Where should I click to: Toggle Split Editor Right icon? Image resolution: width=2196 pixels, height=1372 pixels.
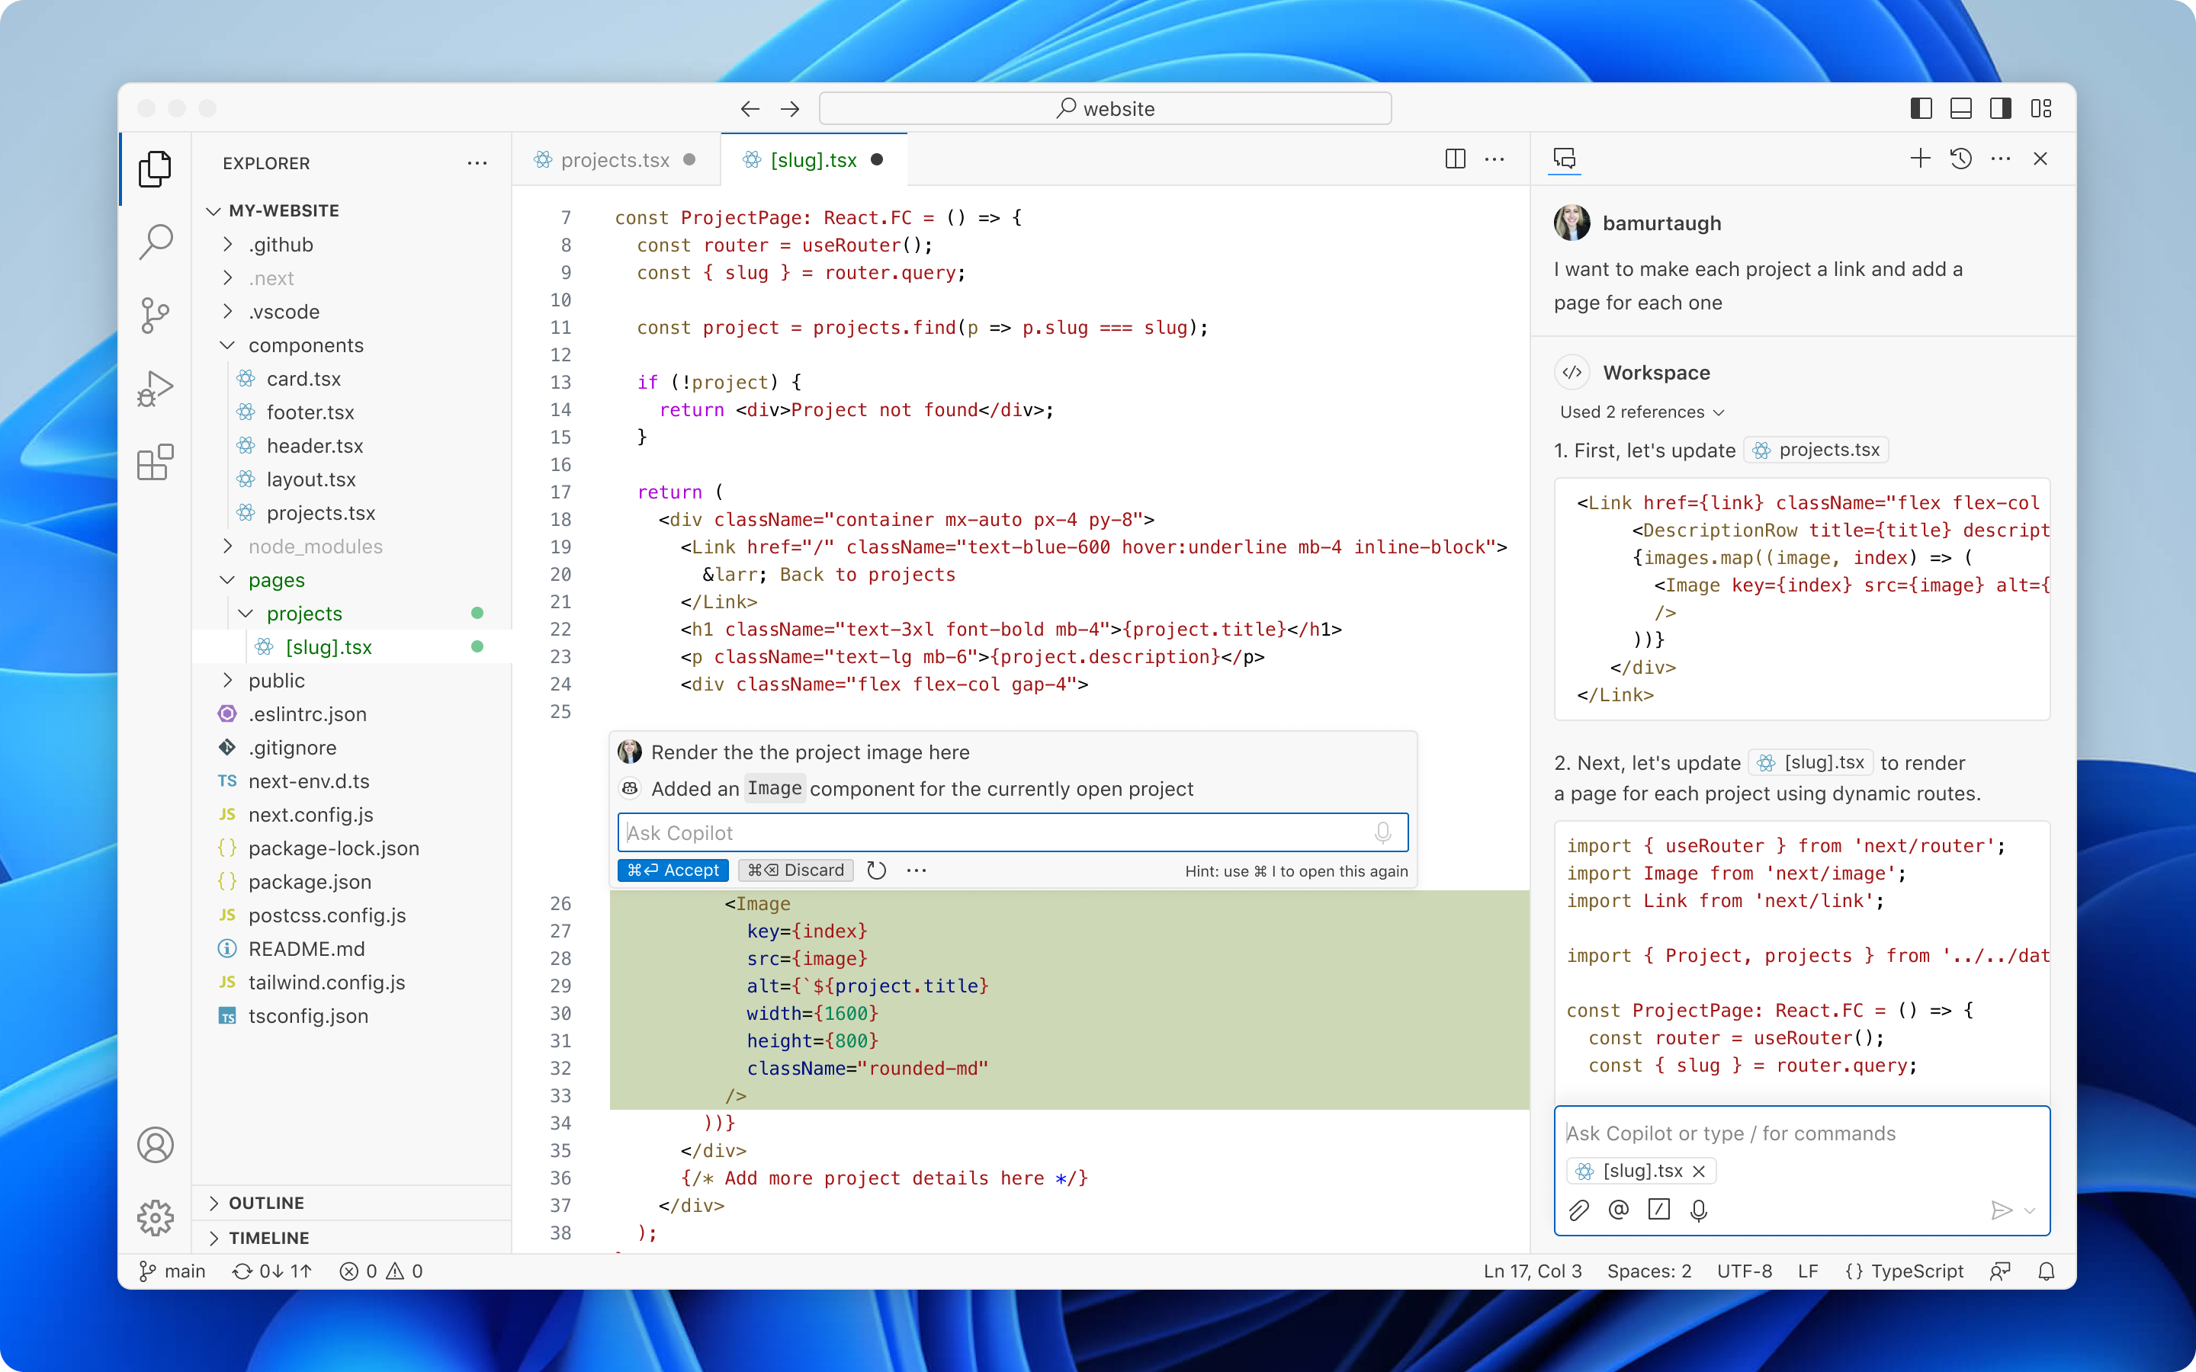pos(1455,158)
